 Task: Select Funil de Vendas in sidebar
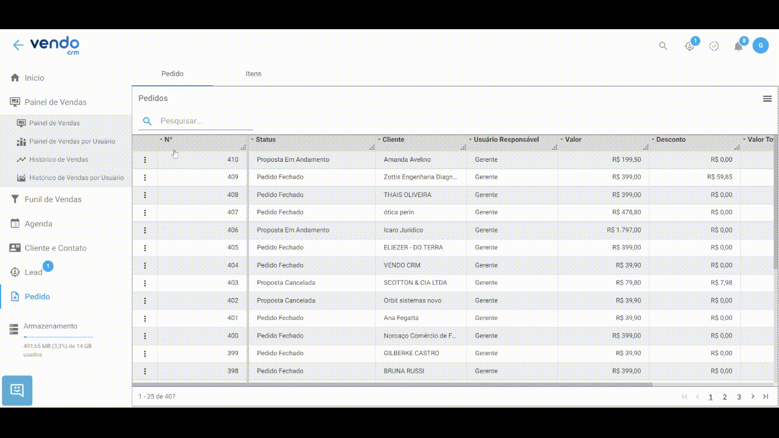pos(52,200)
